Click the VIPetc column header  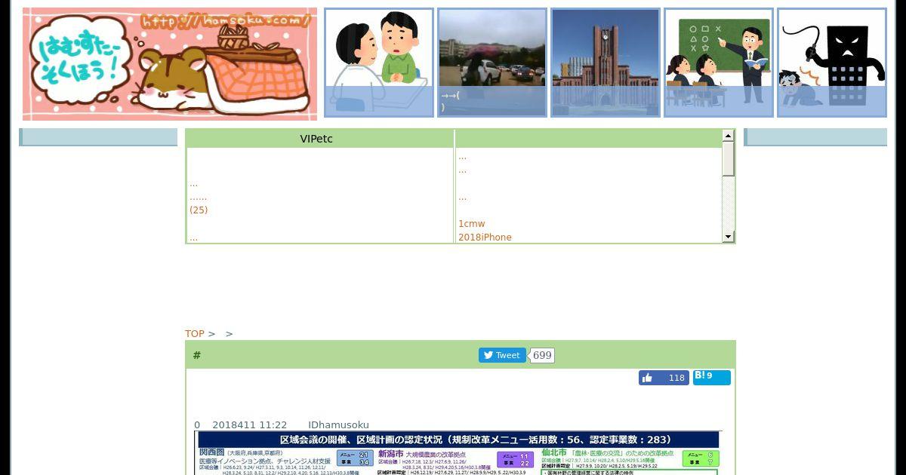click(x=316, y=139)
